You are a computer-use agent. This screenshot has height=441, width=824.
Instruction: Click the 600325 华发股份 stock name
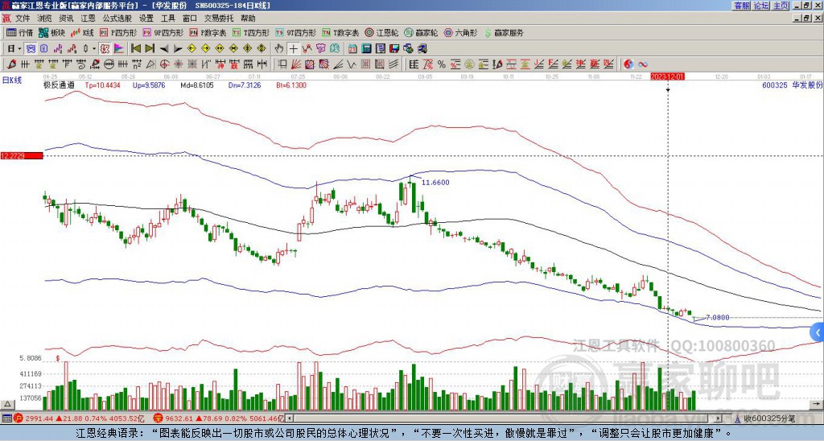[792, 84]
